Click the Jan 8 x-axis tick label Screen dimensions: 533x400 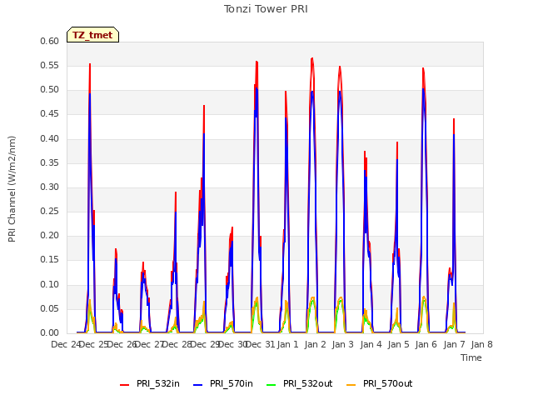click(481, 344)
